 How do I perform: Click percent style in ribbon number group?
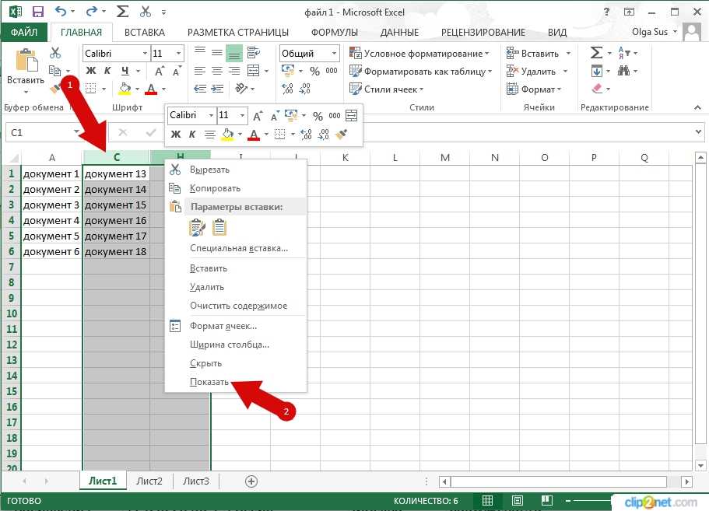tap(314, 71)
